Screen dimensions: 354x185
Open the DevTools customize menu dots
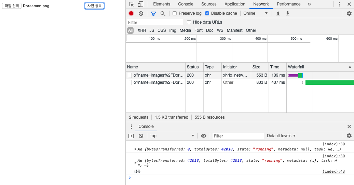340,4
